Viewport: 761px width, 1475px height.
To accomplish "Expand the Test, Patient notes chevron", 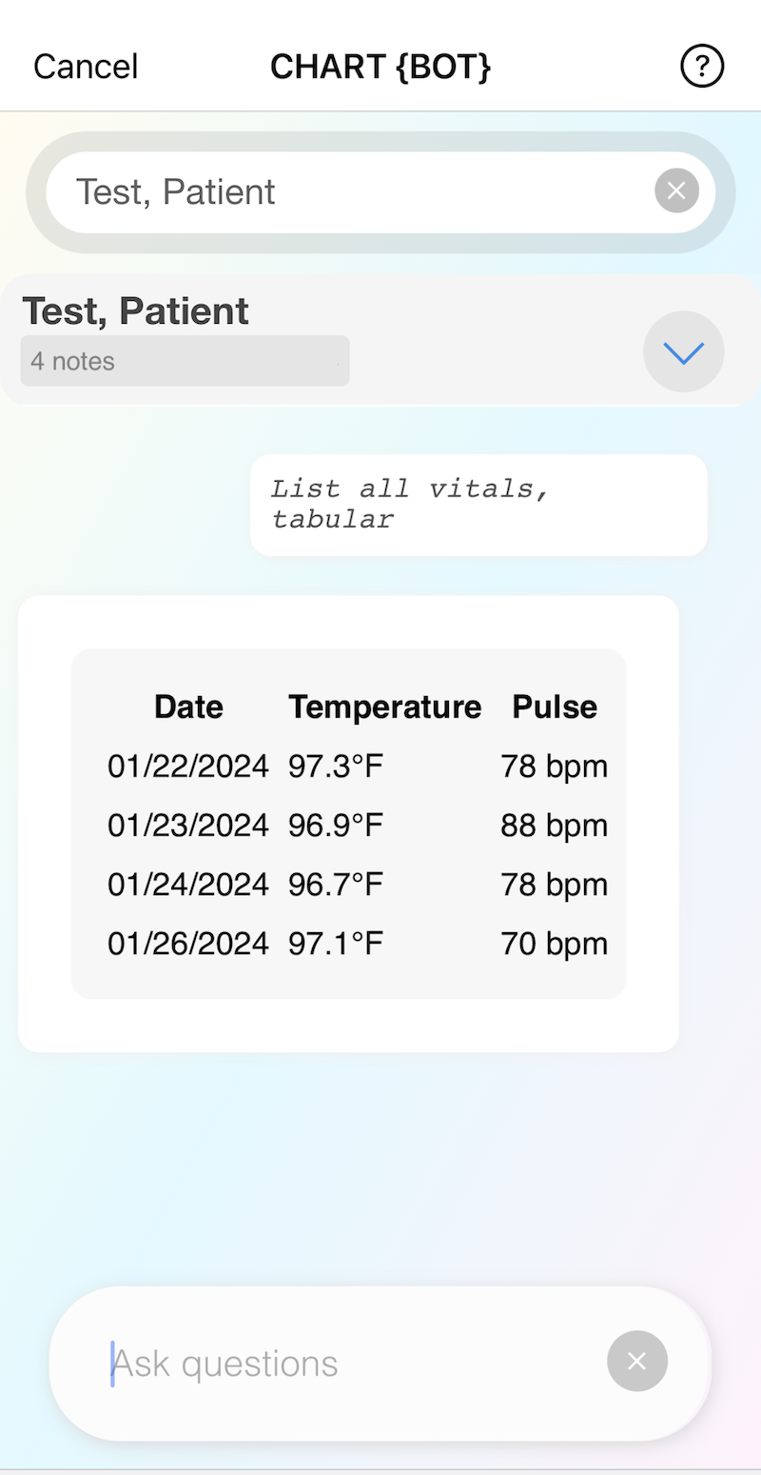I will point(683,352).
